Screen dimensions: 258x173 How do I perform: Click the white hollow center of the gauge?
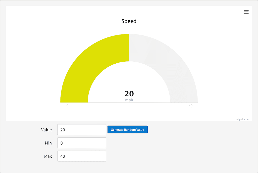point(129,78)
